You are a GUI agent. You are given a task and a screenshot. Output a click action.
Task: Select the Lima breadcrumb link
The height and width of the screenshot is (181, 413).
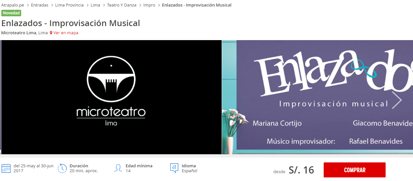pos(95,5)
